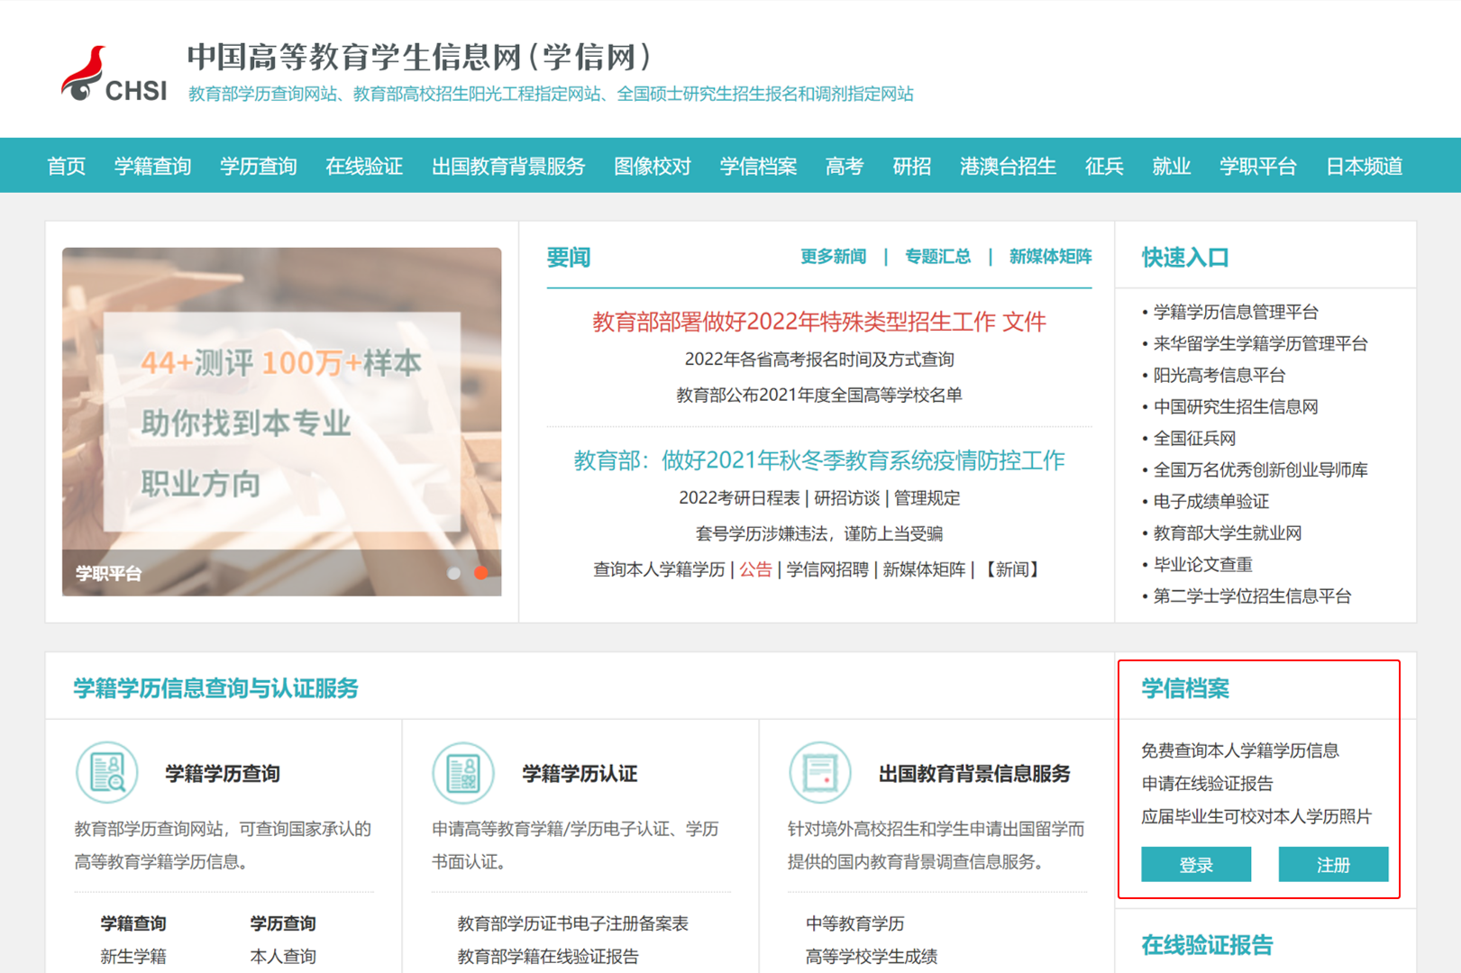Click the 出国教育背景信息服务 heading
1461x973 pixels.
click(x=974, y=774)
